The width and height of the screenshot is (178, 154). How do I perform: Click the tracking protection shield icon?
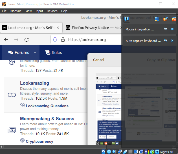pos(55,39)
